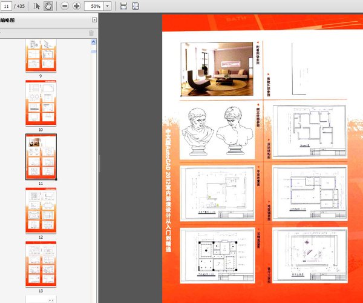Activate the Hand pan tool

pos(48,6)
